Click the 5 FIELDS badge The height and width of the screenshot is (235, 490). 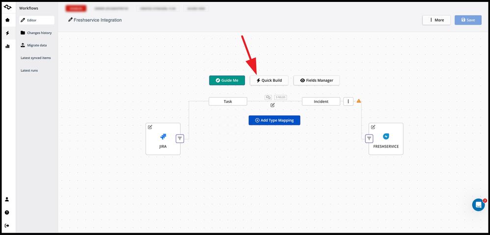tap(280, 97)
